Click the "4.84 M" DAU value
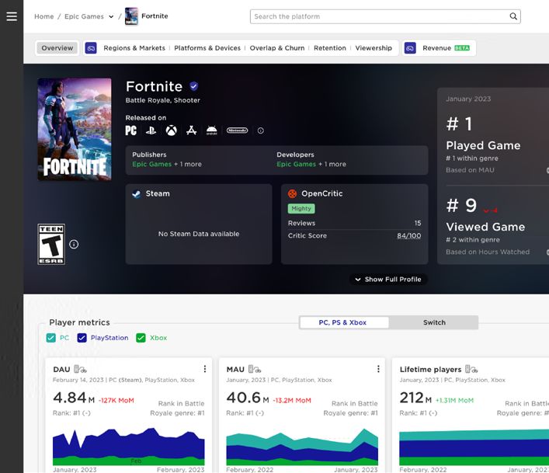This screenshot has width=549, height=473. coord(74,398)
